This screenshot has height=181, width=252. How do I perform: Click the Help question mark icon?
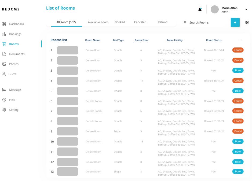(x=4, y=100)
